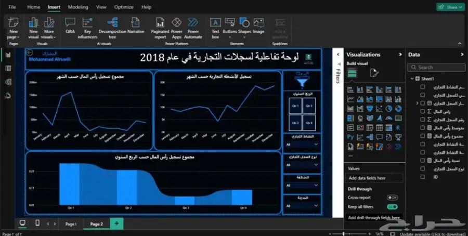Insert a Paginated report visual
Image resolution: width=468 pixels, height=236 pixels.
pyautogui.click(x=160, y=29)
